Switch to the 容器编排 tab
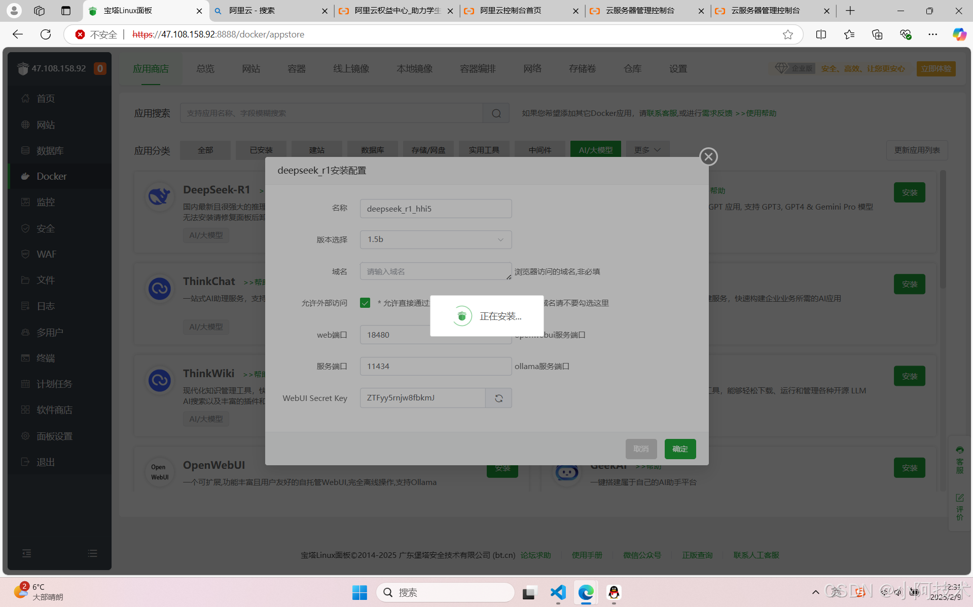This screenshot has width=973, height=607. (x=478, y=69)
